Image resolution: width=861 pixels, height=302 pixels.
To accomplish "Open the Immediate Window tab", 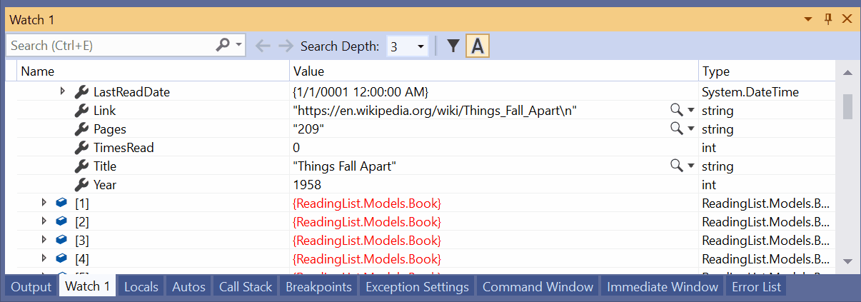I will (662, 287).
